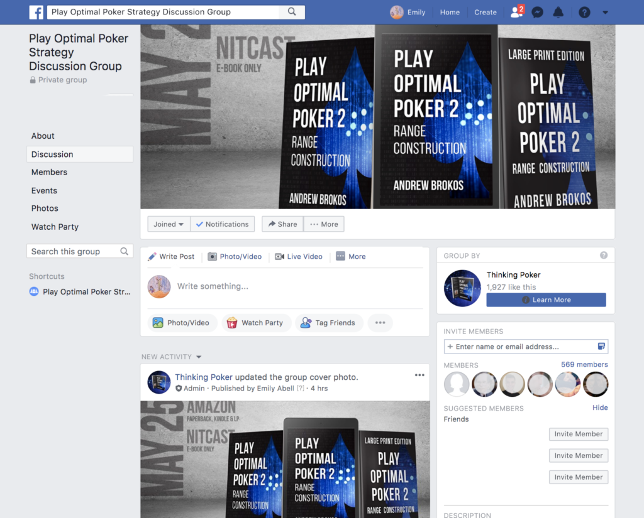Click Play Optimal Poker Str... shortcut
The width and height of the screenshot is (644, 518).
click(x=87, y=291)
